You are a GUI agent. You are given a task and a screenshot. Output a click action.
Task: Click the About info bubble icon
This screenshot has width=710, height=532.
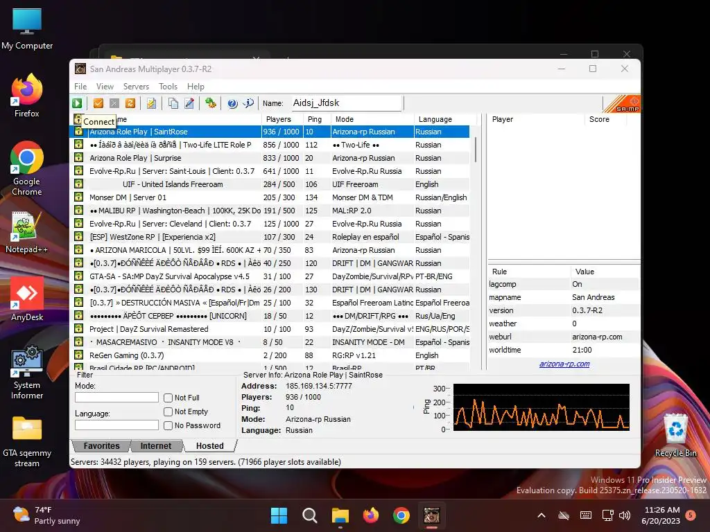pos(249,103)
